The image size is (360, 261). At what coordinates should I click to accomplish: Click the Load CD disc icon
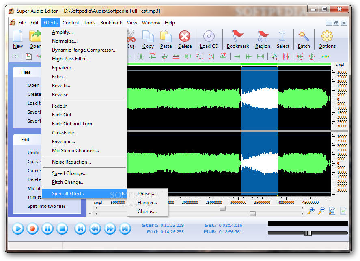tap(209, 36)
